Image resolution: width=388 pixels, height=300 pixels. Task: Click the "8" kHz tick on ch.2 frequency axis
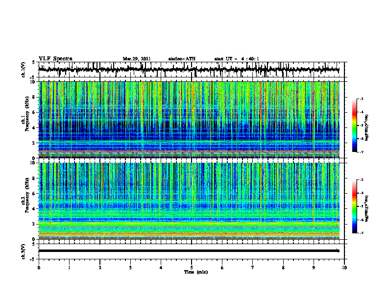pyautogui.click(x=34, y=178)
